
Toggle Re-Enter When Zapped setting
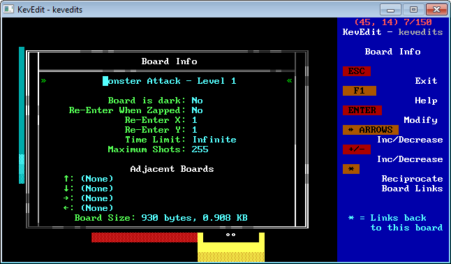tap(197, 110)
